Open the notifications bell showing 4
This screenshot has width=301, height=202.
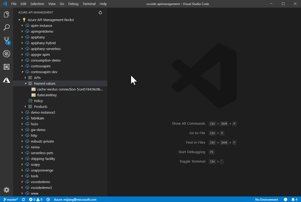(x=294, y=199)
